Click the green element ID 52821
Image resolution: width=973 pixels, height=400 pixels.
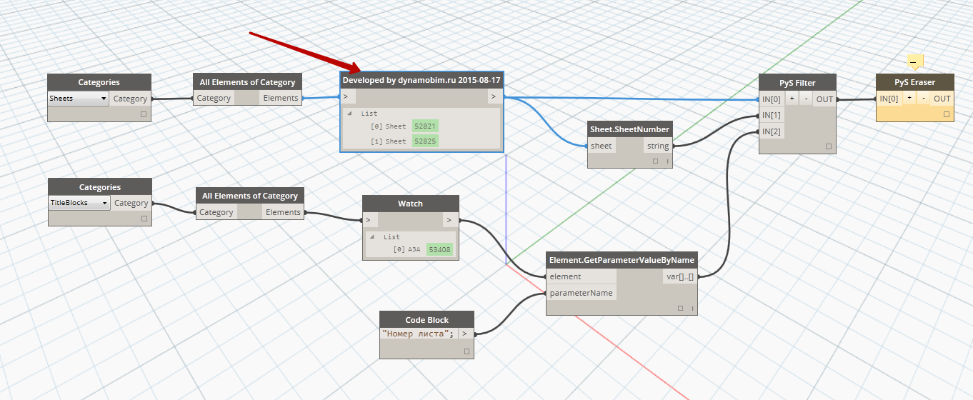click(x=425, y=126)
